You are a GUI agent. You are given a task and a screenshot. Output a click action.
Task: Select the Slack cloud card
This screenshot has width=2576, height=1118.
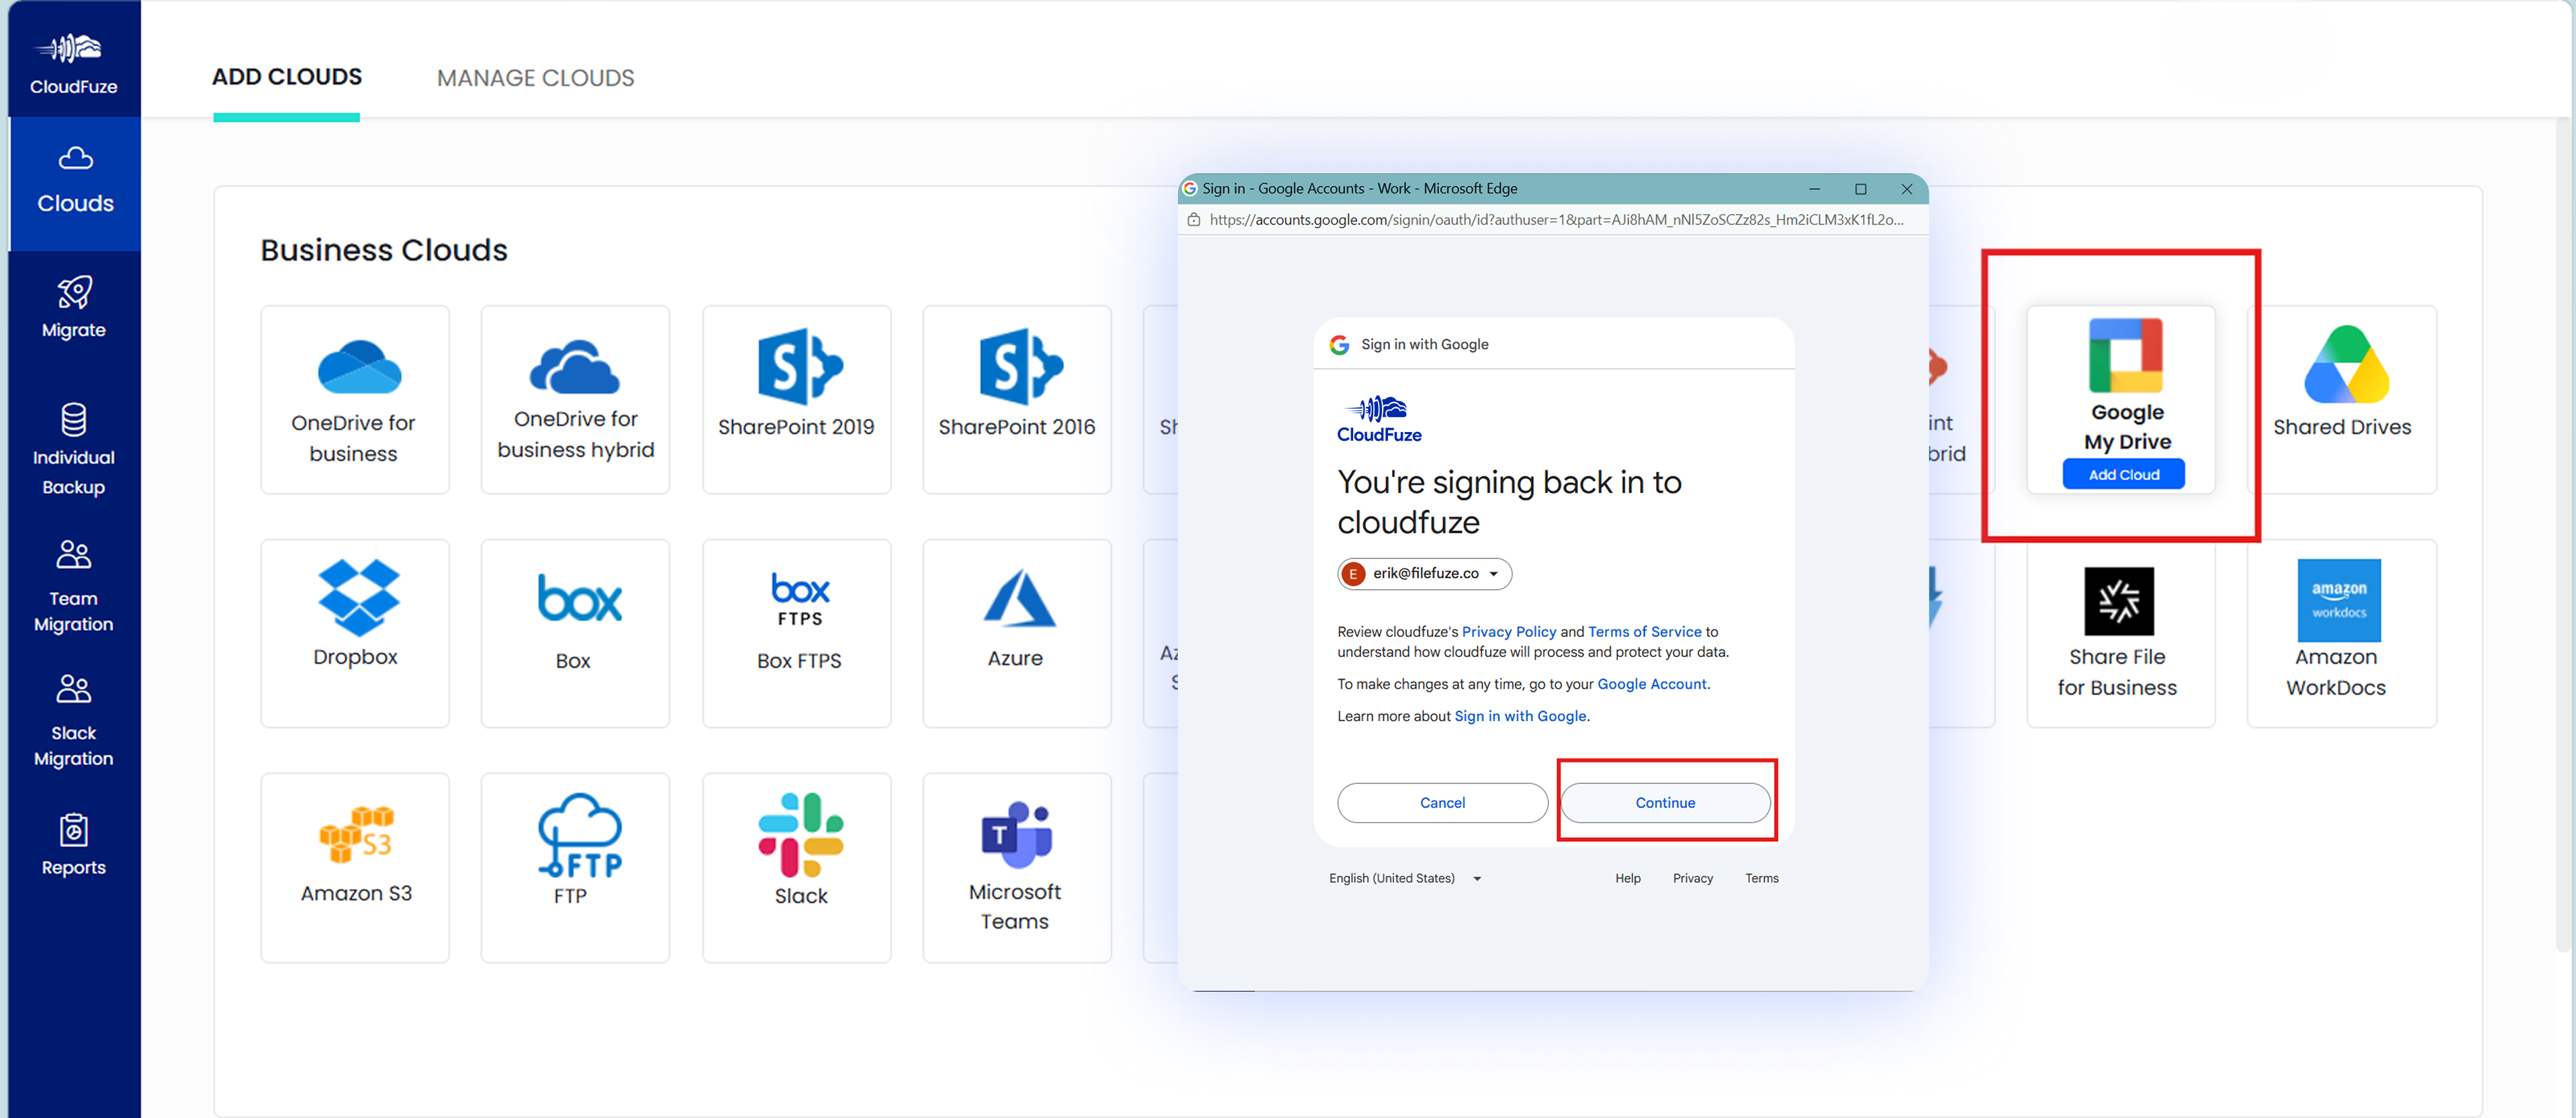(x=797, y=868)
